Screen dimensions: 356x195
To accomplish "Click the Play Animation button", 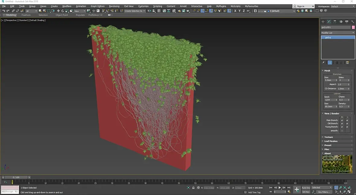I will [280, 187].
